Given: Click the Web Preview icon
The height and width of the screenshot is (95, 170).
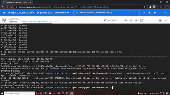Looking at the screenshot, I should click(x=136, y=21).
